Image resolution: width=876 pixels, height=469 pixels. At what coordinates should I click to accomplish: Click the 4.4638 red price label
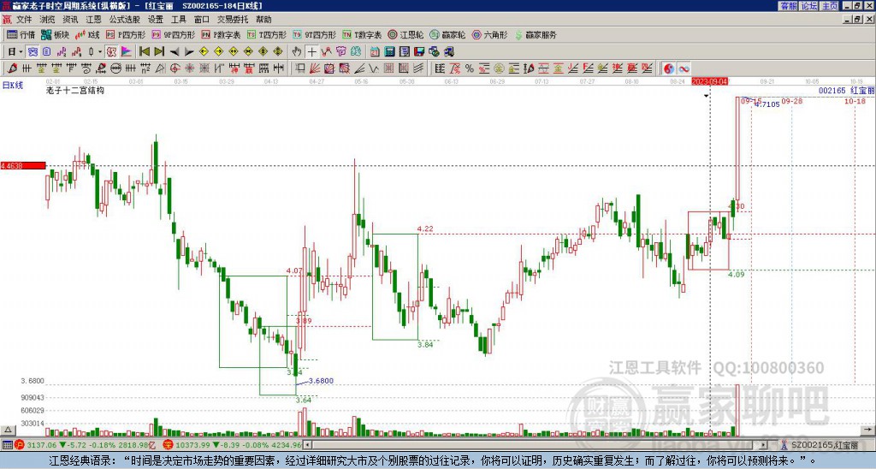click(23, 165)
